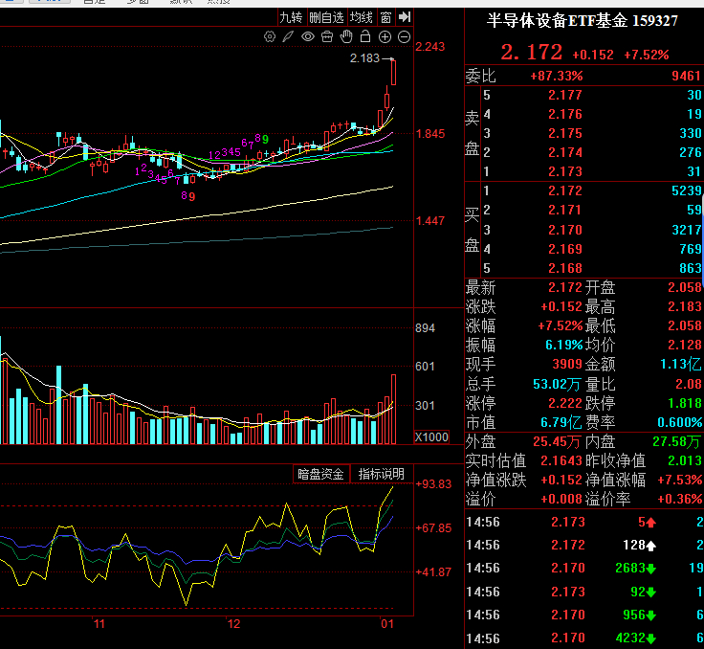Click the 现手 value 3909
The image size is (704, 649).
pyautogui.click(x=567, y=364)
